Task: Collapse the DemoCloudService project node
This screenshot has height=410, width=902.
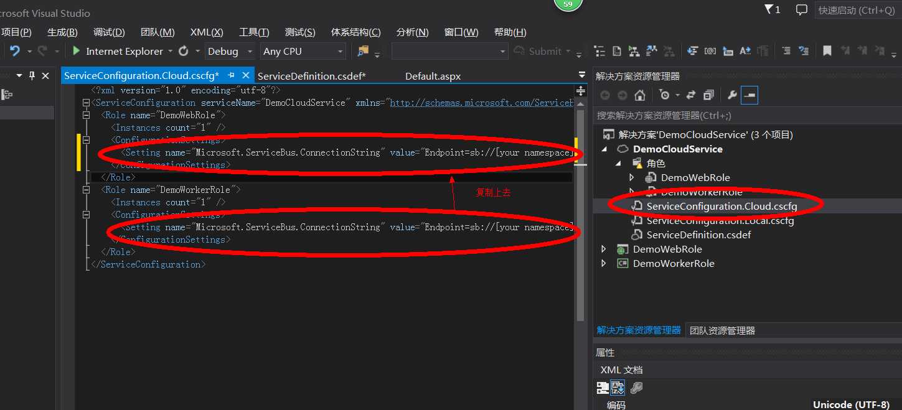Action: pyautogui.click(x=604, y=149)
